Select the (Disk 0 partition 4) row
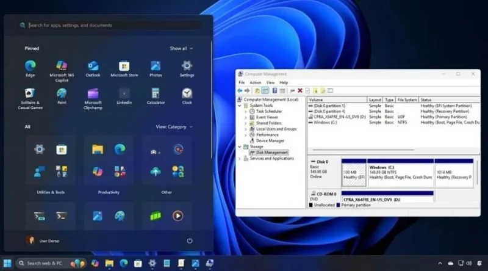Viewport: 488px width, 271px height. tap(393, 112)
